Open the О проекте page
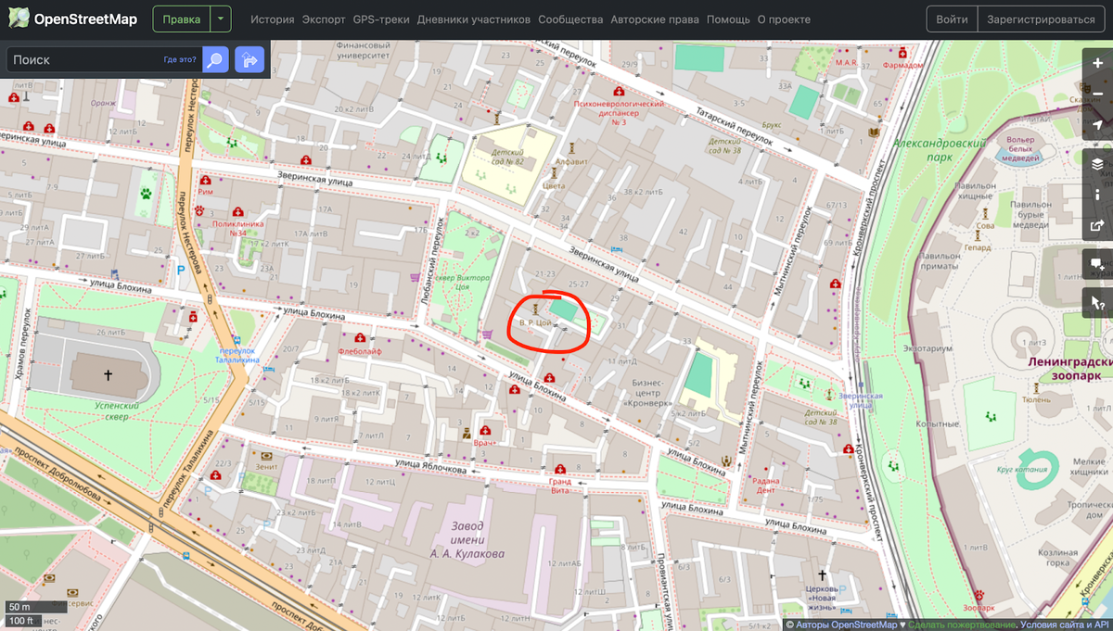The width and height of the screenshot is (1113, 631). click(x=784, y=19)
